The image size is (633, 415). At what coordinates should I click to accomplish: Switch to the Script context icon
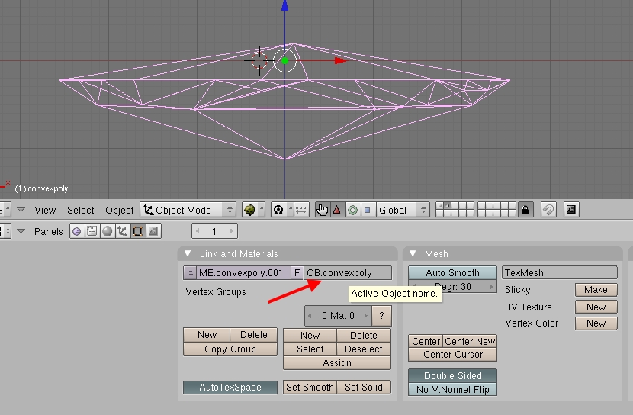point(92,231)
